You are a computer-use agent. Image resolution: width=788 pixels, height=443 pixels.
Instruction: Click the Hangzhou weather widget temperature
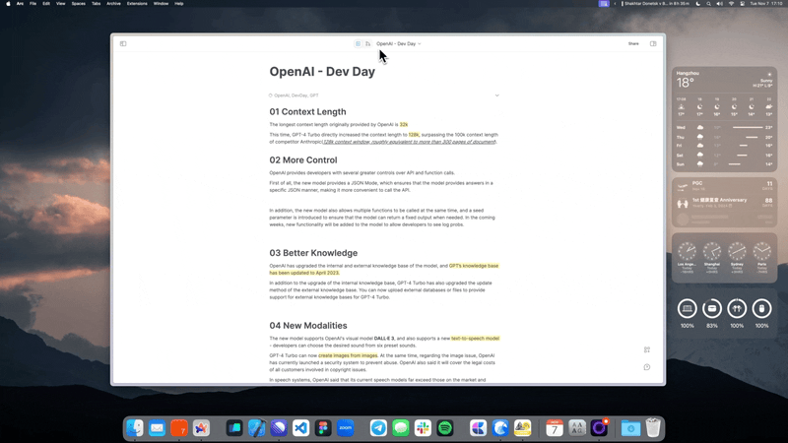click(685, 83)
